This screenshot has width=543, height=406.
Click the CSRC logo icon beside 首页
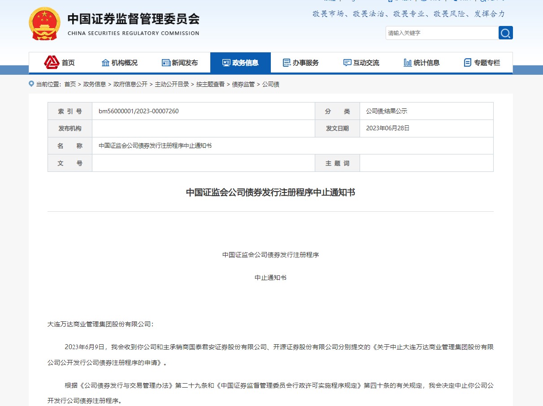click(52, 62)
